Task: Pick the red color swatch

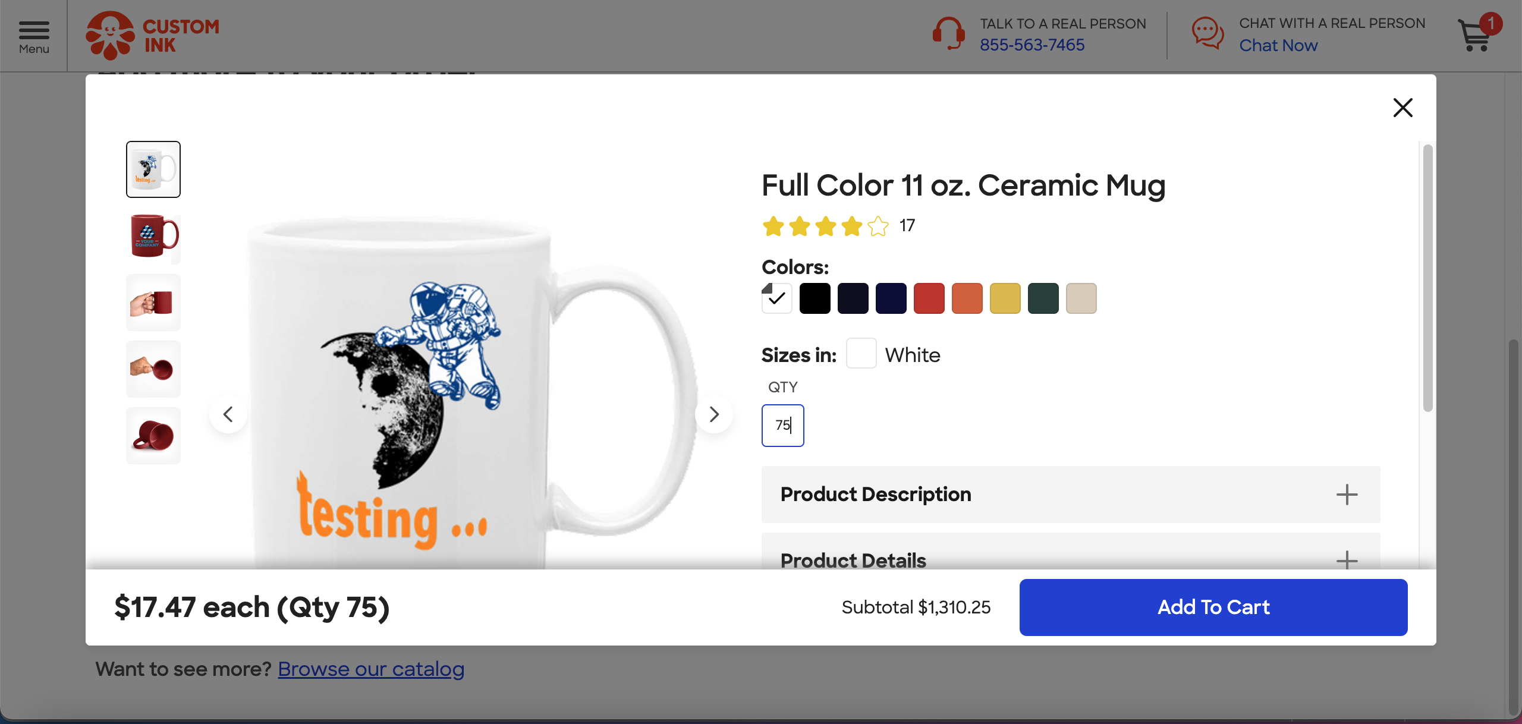Action: point(929,298)
